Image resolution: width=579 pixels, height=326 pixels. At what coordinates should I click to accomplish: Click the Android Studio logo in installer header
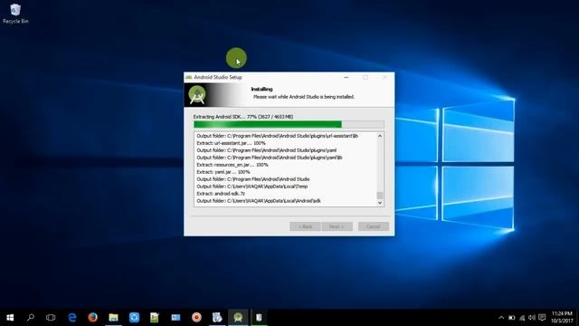pos(197,95)
